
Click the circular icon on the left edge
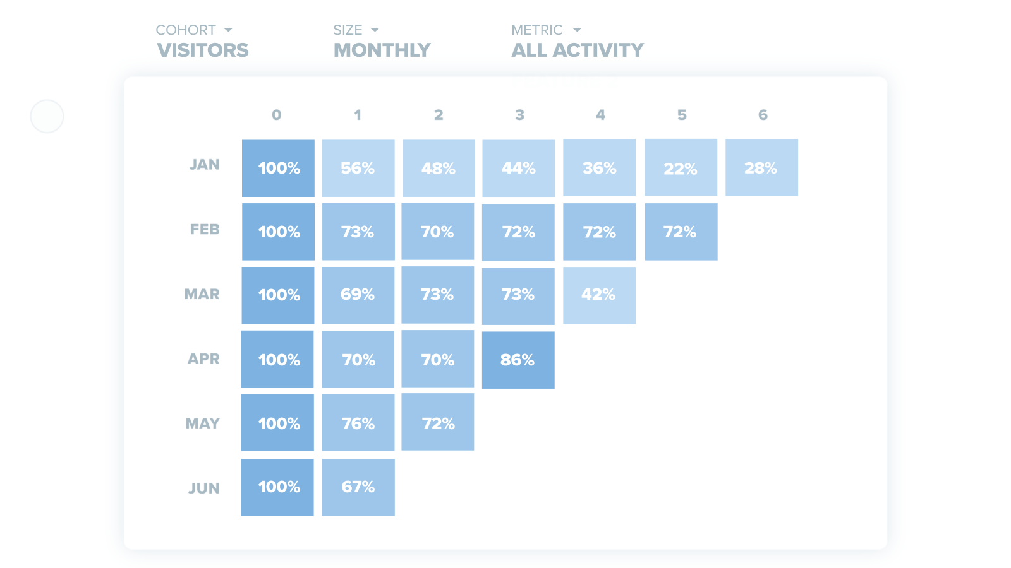47,116
